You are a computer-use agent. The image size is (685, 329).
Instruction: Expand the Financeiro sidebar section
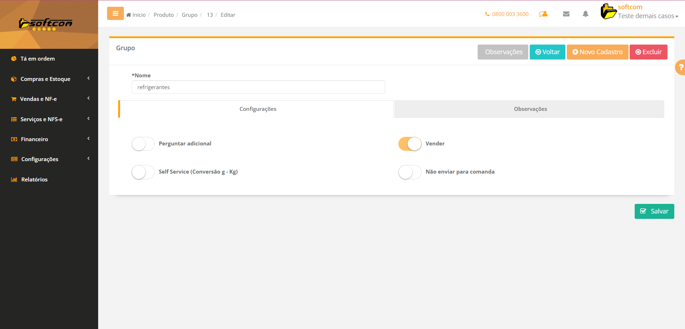[35, 139]
